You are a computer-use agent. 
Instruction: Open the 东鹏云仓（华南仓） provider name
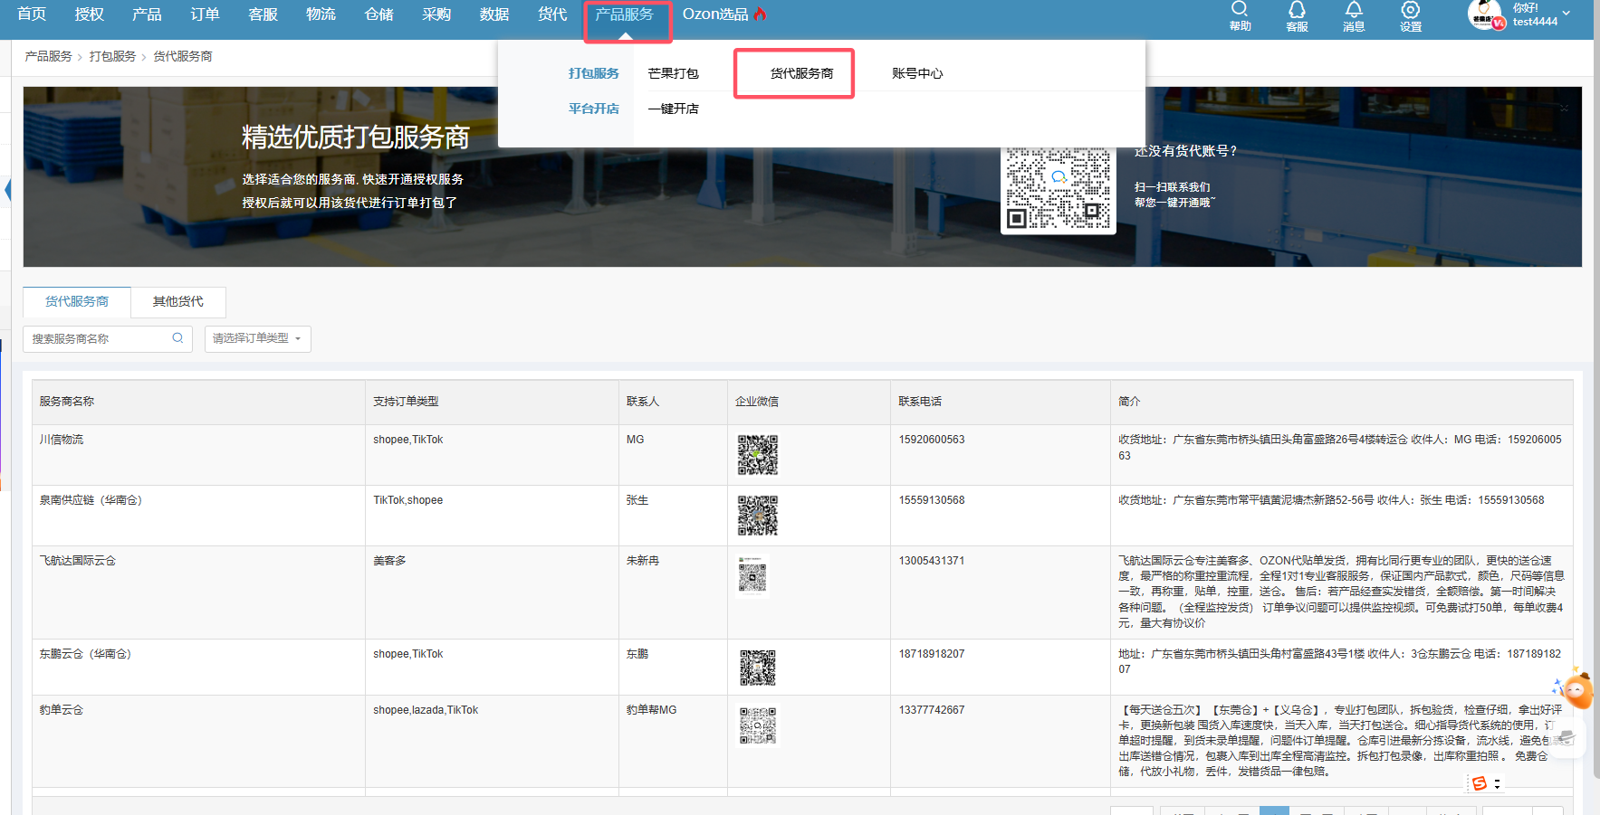(85, 654)
